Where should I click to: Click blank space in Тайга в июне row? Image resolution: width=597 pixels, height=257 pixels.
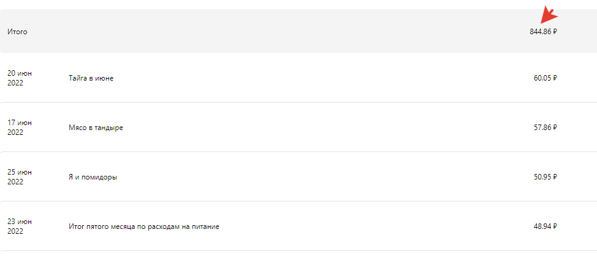pyautogui.click(x=324, y=78)
